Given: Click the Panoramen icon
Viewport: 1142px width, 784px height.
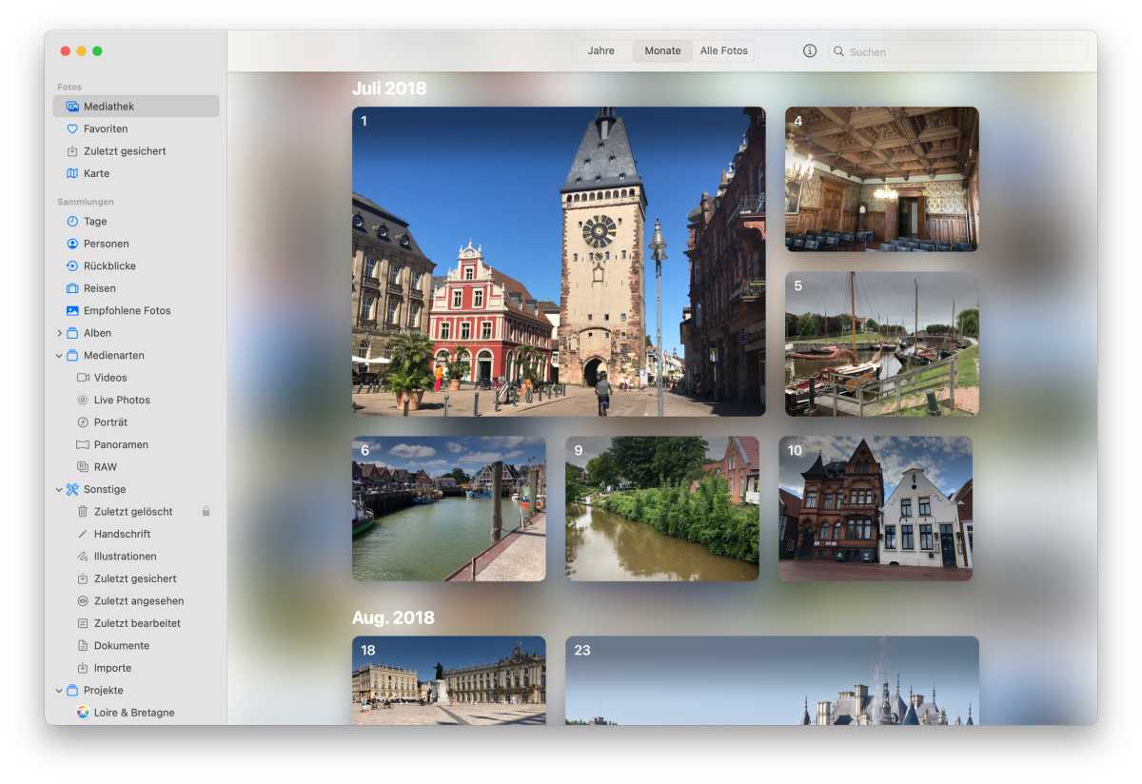Looking at the screenshot, I should coord(83,444).
